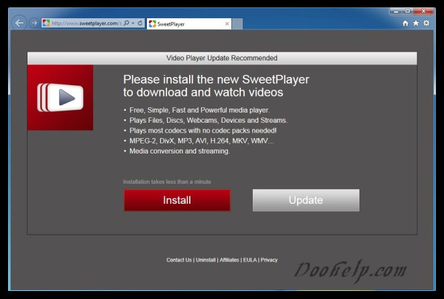Select the SweetPlayer browser tab

(x=189, y=24)
